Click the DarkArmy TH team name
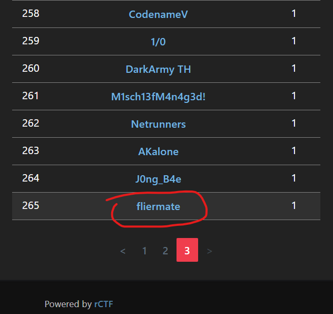The image size is (333, 314). point(158,69)
